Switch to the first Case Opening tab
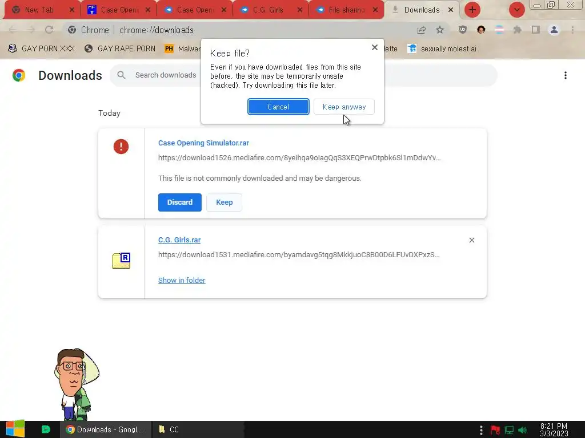This screenshot has height=438, width=585. (119, 10)
